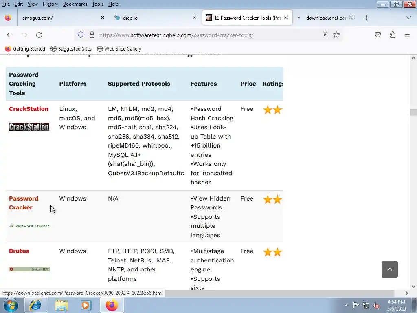Close the download.cnet.com tab
Screen dimensions: 417x313
tap(351, 18)
